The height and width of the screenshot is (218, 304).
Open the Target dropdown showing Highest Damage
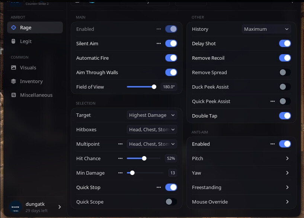click(152, 115)
